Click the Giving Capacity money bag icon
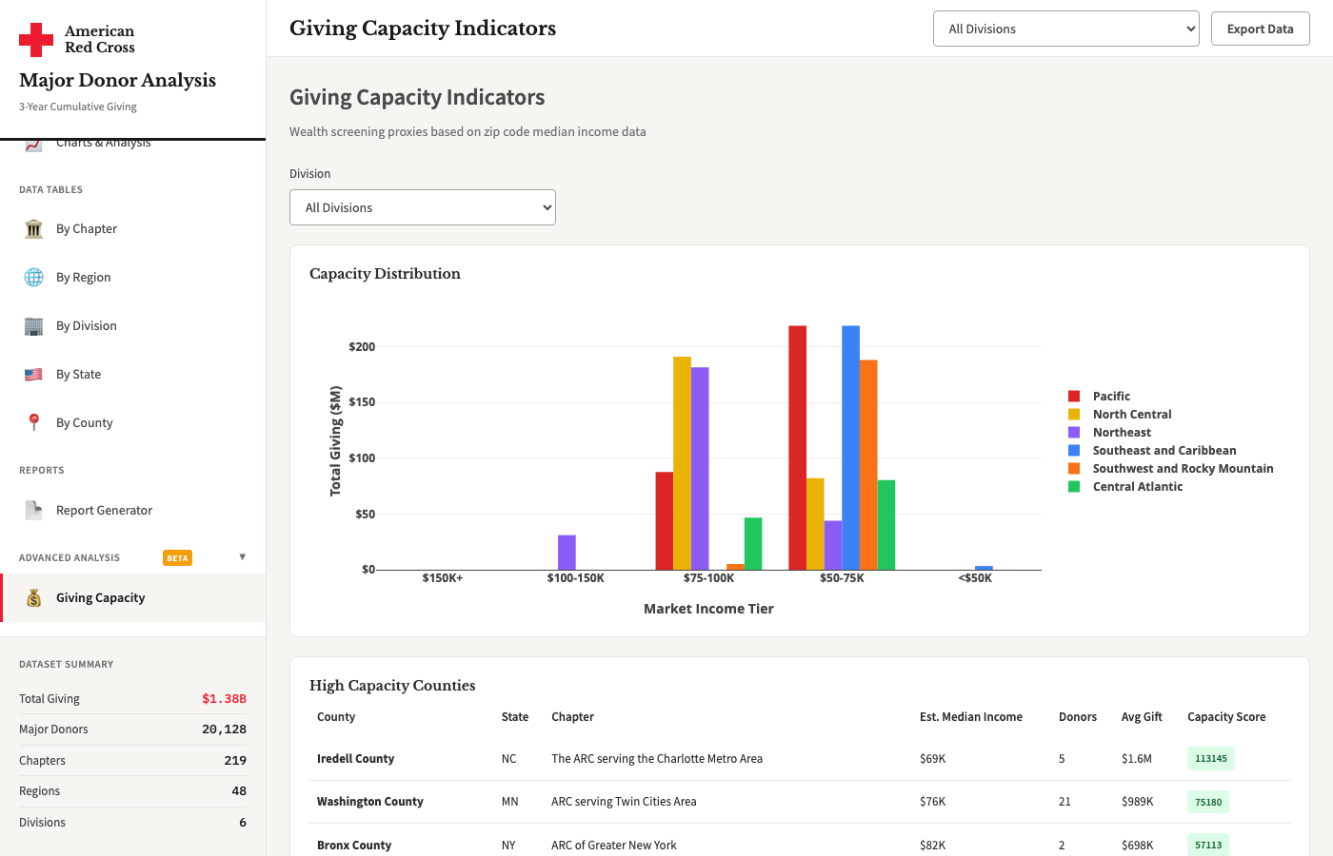The image size is (1333, 856). pyautogui.click(x=34, y=598)
